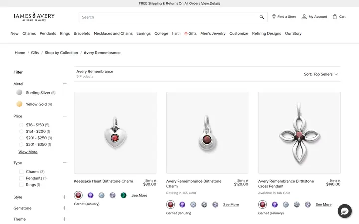The width and height of the screenshot is (359, 224).
Task: Select the $151 - $200 price filter
Action: [21, 131]
